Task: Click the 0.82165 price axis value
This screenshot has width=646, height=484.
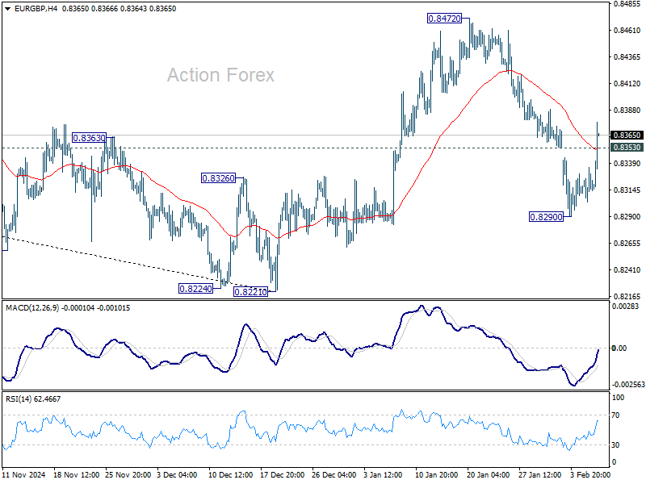Action: pos(627,296)
